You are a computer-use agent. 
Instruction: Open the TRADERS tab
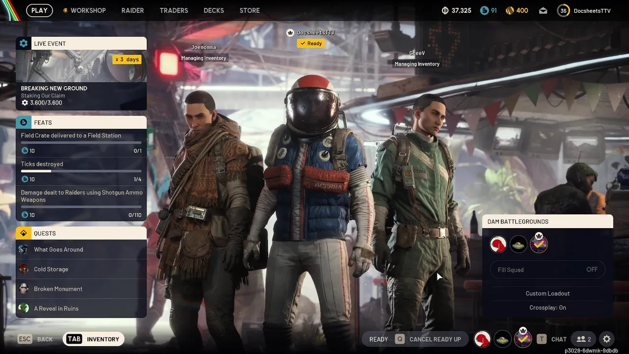[x=174, y=10]
